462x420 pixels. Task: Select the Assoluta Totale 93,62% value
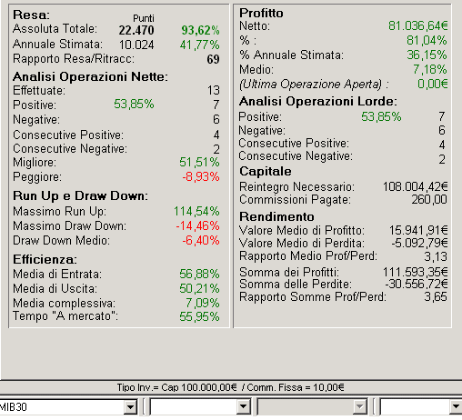pyautogui.click(x=200, y=30)
